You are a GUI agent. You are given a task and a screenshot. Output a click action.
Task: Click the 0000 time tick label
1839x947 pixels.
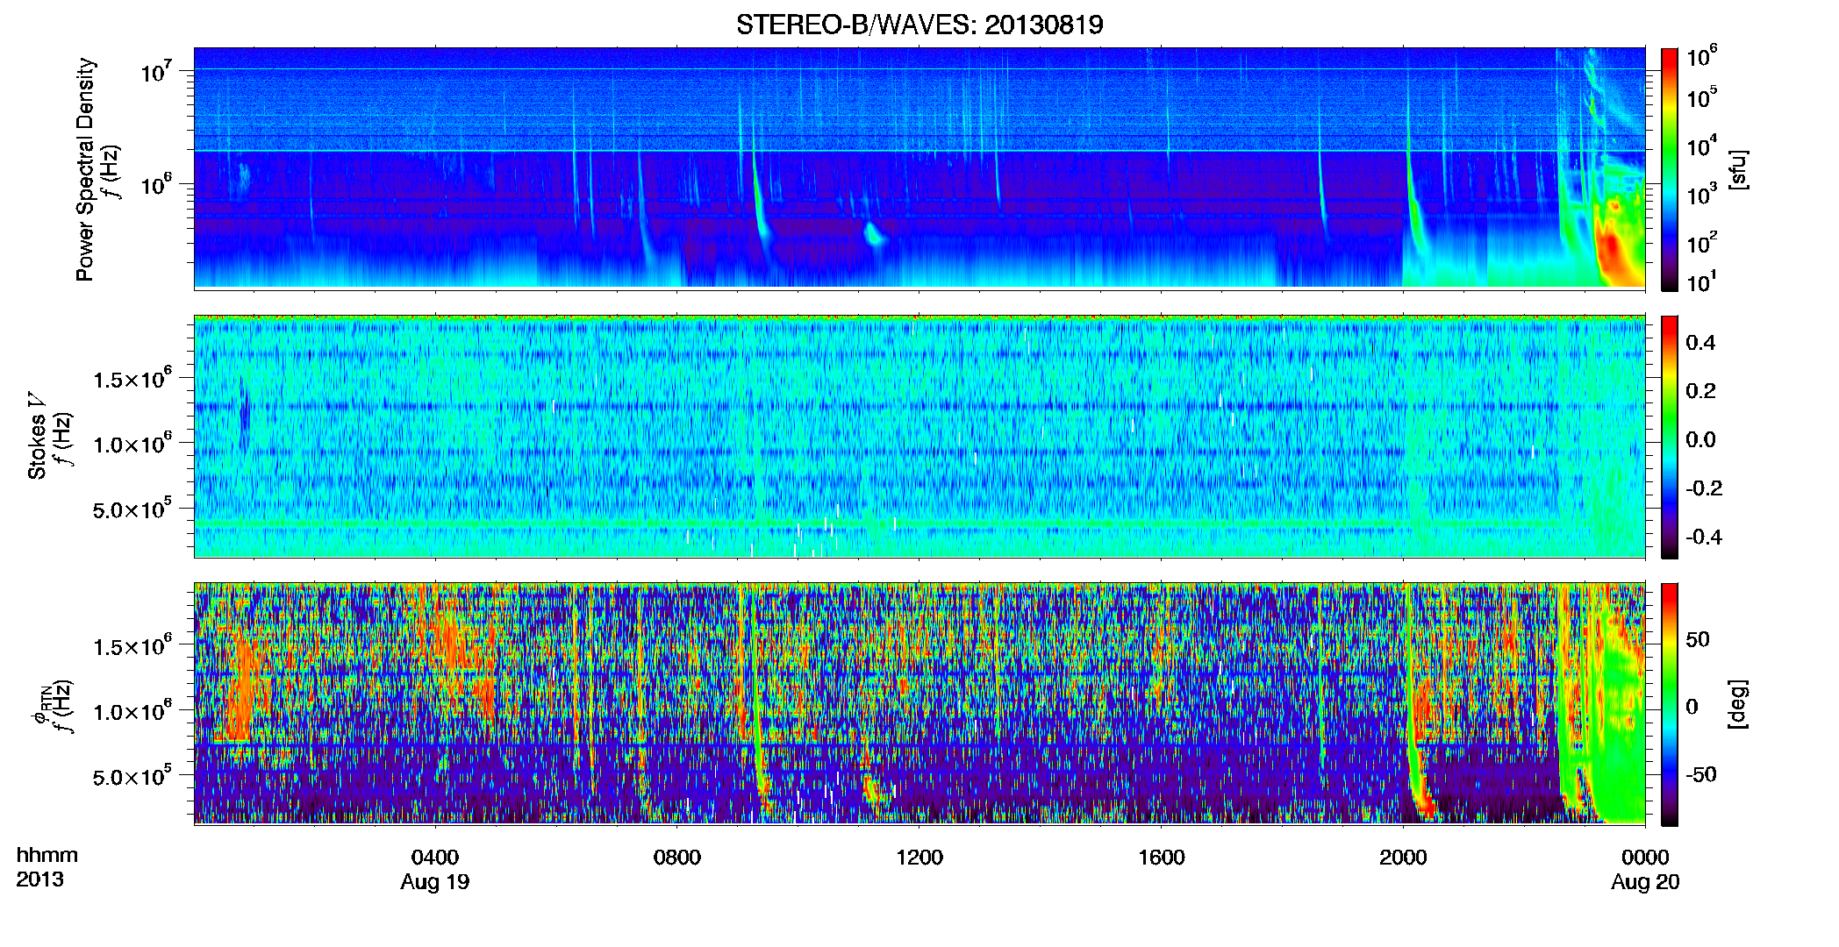tap(1645, 858)
